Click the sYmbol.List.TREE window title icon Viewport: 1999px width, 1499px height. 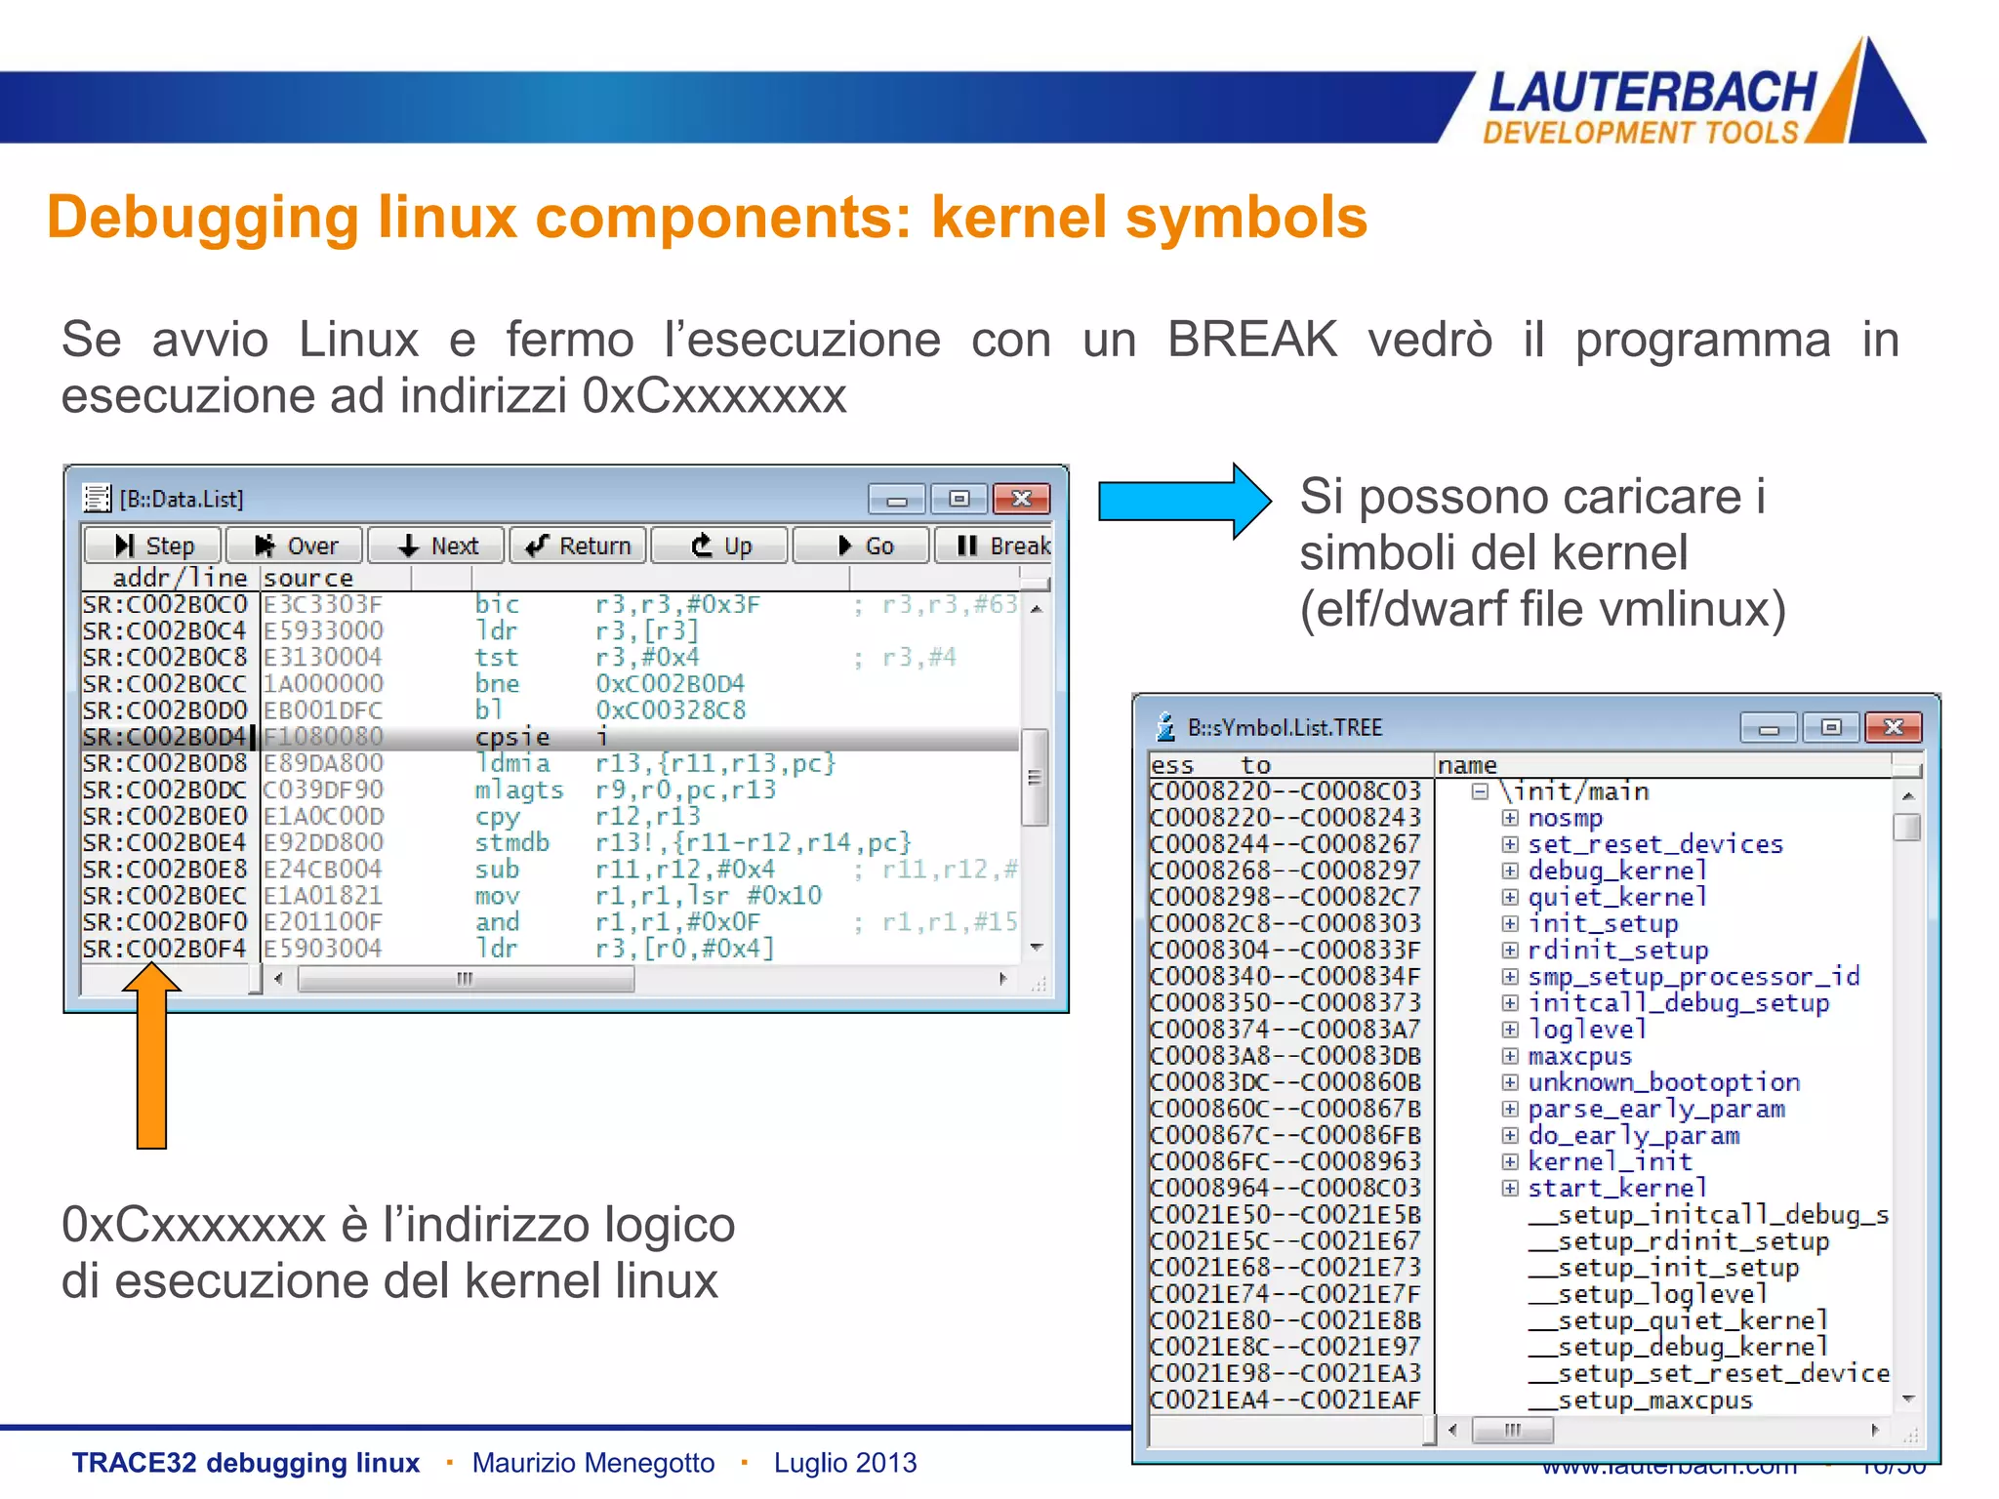(x=1164, y=727)
